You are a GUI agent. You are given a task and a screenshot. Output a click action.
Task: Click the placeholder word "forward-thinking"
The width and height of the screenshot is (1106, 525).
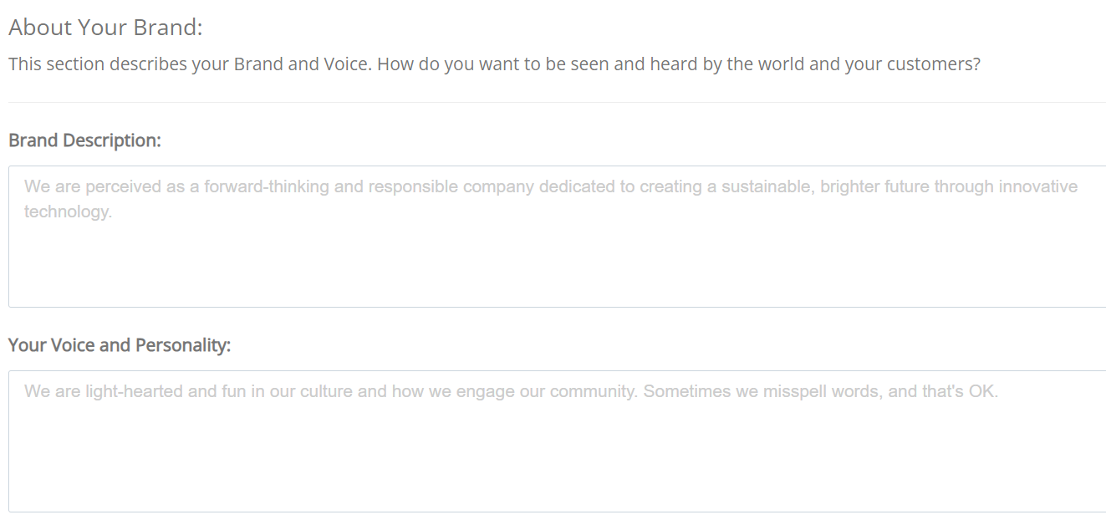[267, 186]
